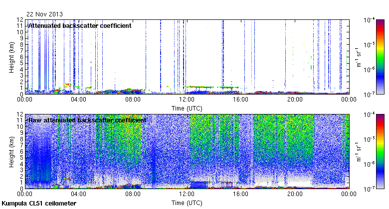Click the "6" height tick on the upper plot
Viewport: 389px width, 209px height.
(x=22, y=57)
